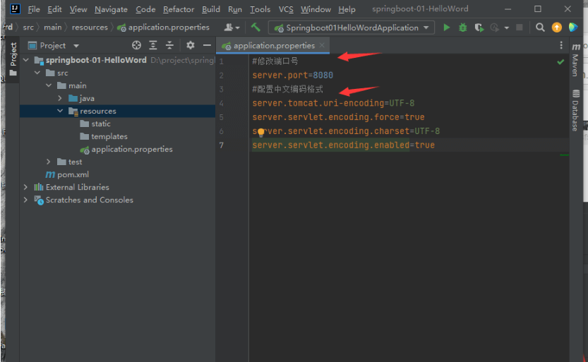The image size is (588, 362).
Task: Hide the Project tool window with minus icon
Action: 207,45
